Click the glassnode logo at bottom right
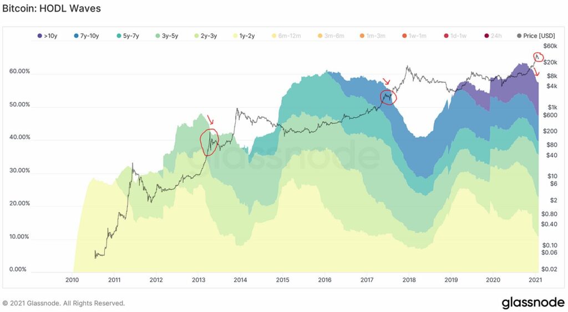 tap(533, 303)
